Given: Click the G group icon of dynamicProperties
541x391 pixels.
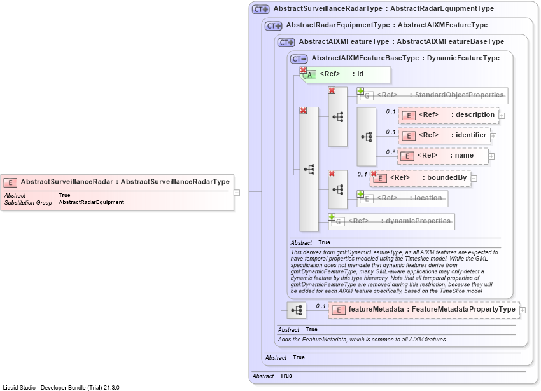Looking at the screenshot, I should pyautogui.click(x=339, y=221).
